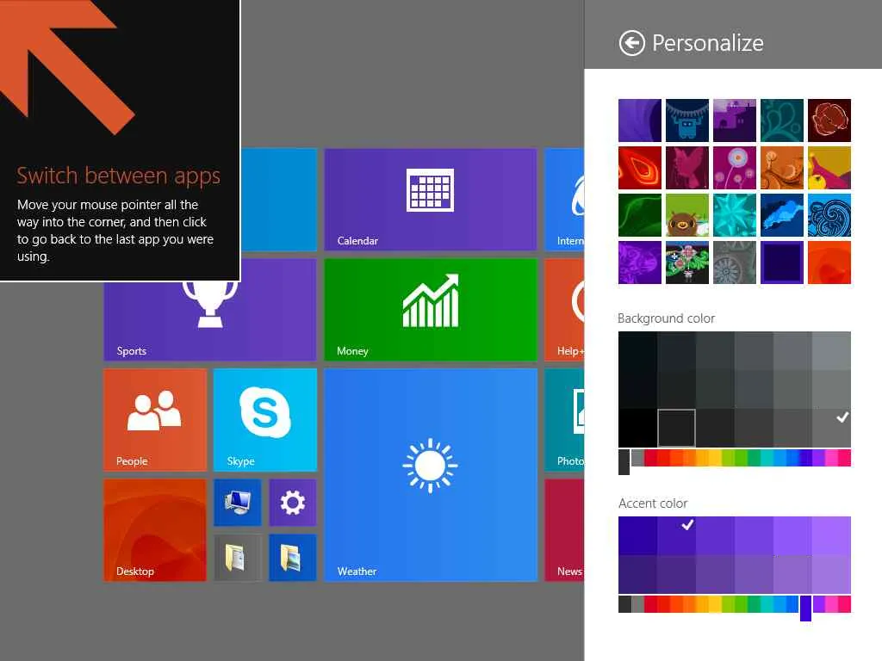
Task: Open the small computer monitor tile
Action: (x=238, y=503)
